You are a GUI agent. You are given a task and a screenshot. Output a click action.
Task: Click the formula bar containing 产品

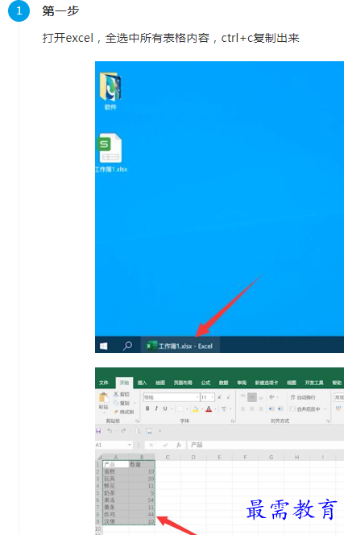pos(266,445)
